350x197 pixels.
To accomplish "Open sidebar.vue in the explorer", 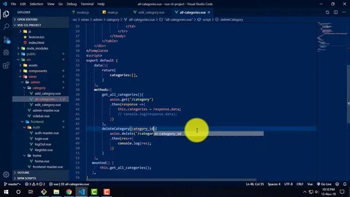I will [x=40, y=116].
